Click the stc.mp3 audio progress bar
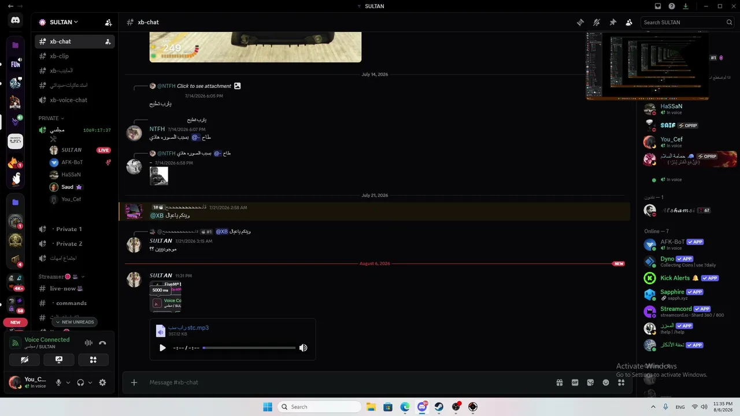 click(x=249, y=348)
